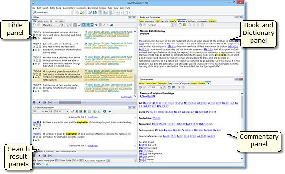The image size is (285, 174).
Task: Click the chapter stepper arrows in Bible panel
Action: tap(70, 25)
